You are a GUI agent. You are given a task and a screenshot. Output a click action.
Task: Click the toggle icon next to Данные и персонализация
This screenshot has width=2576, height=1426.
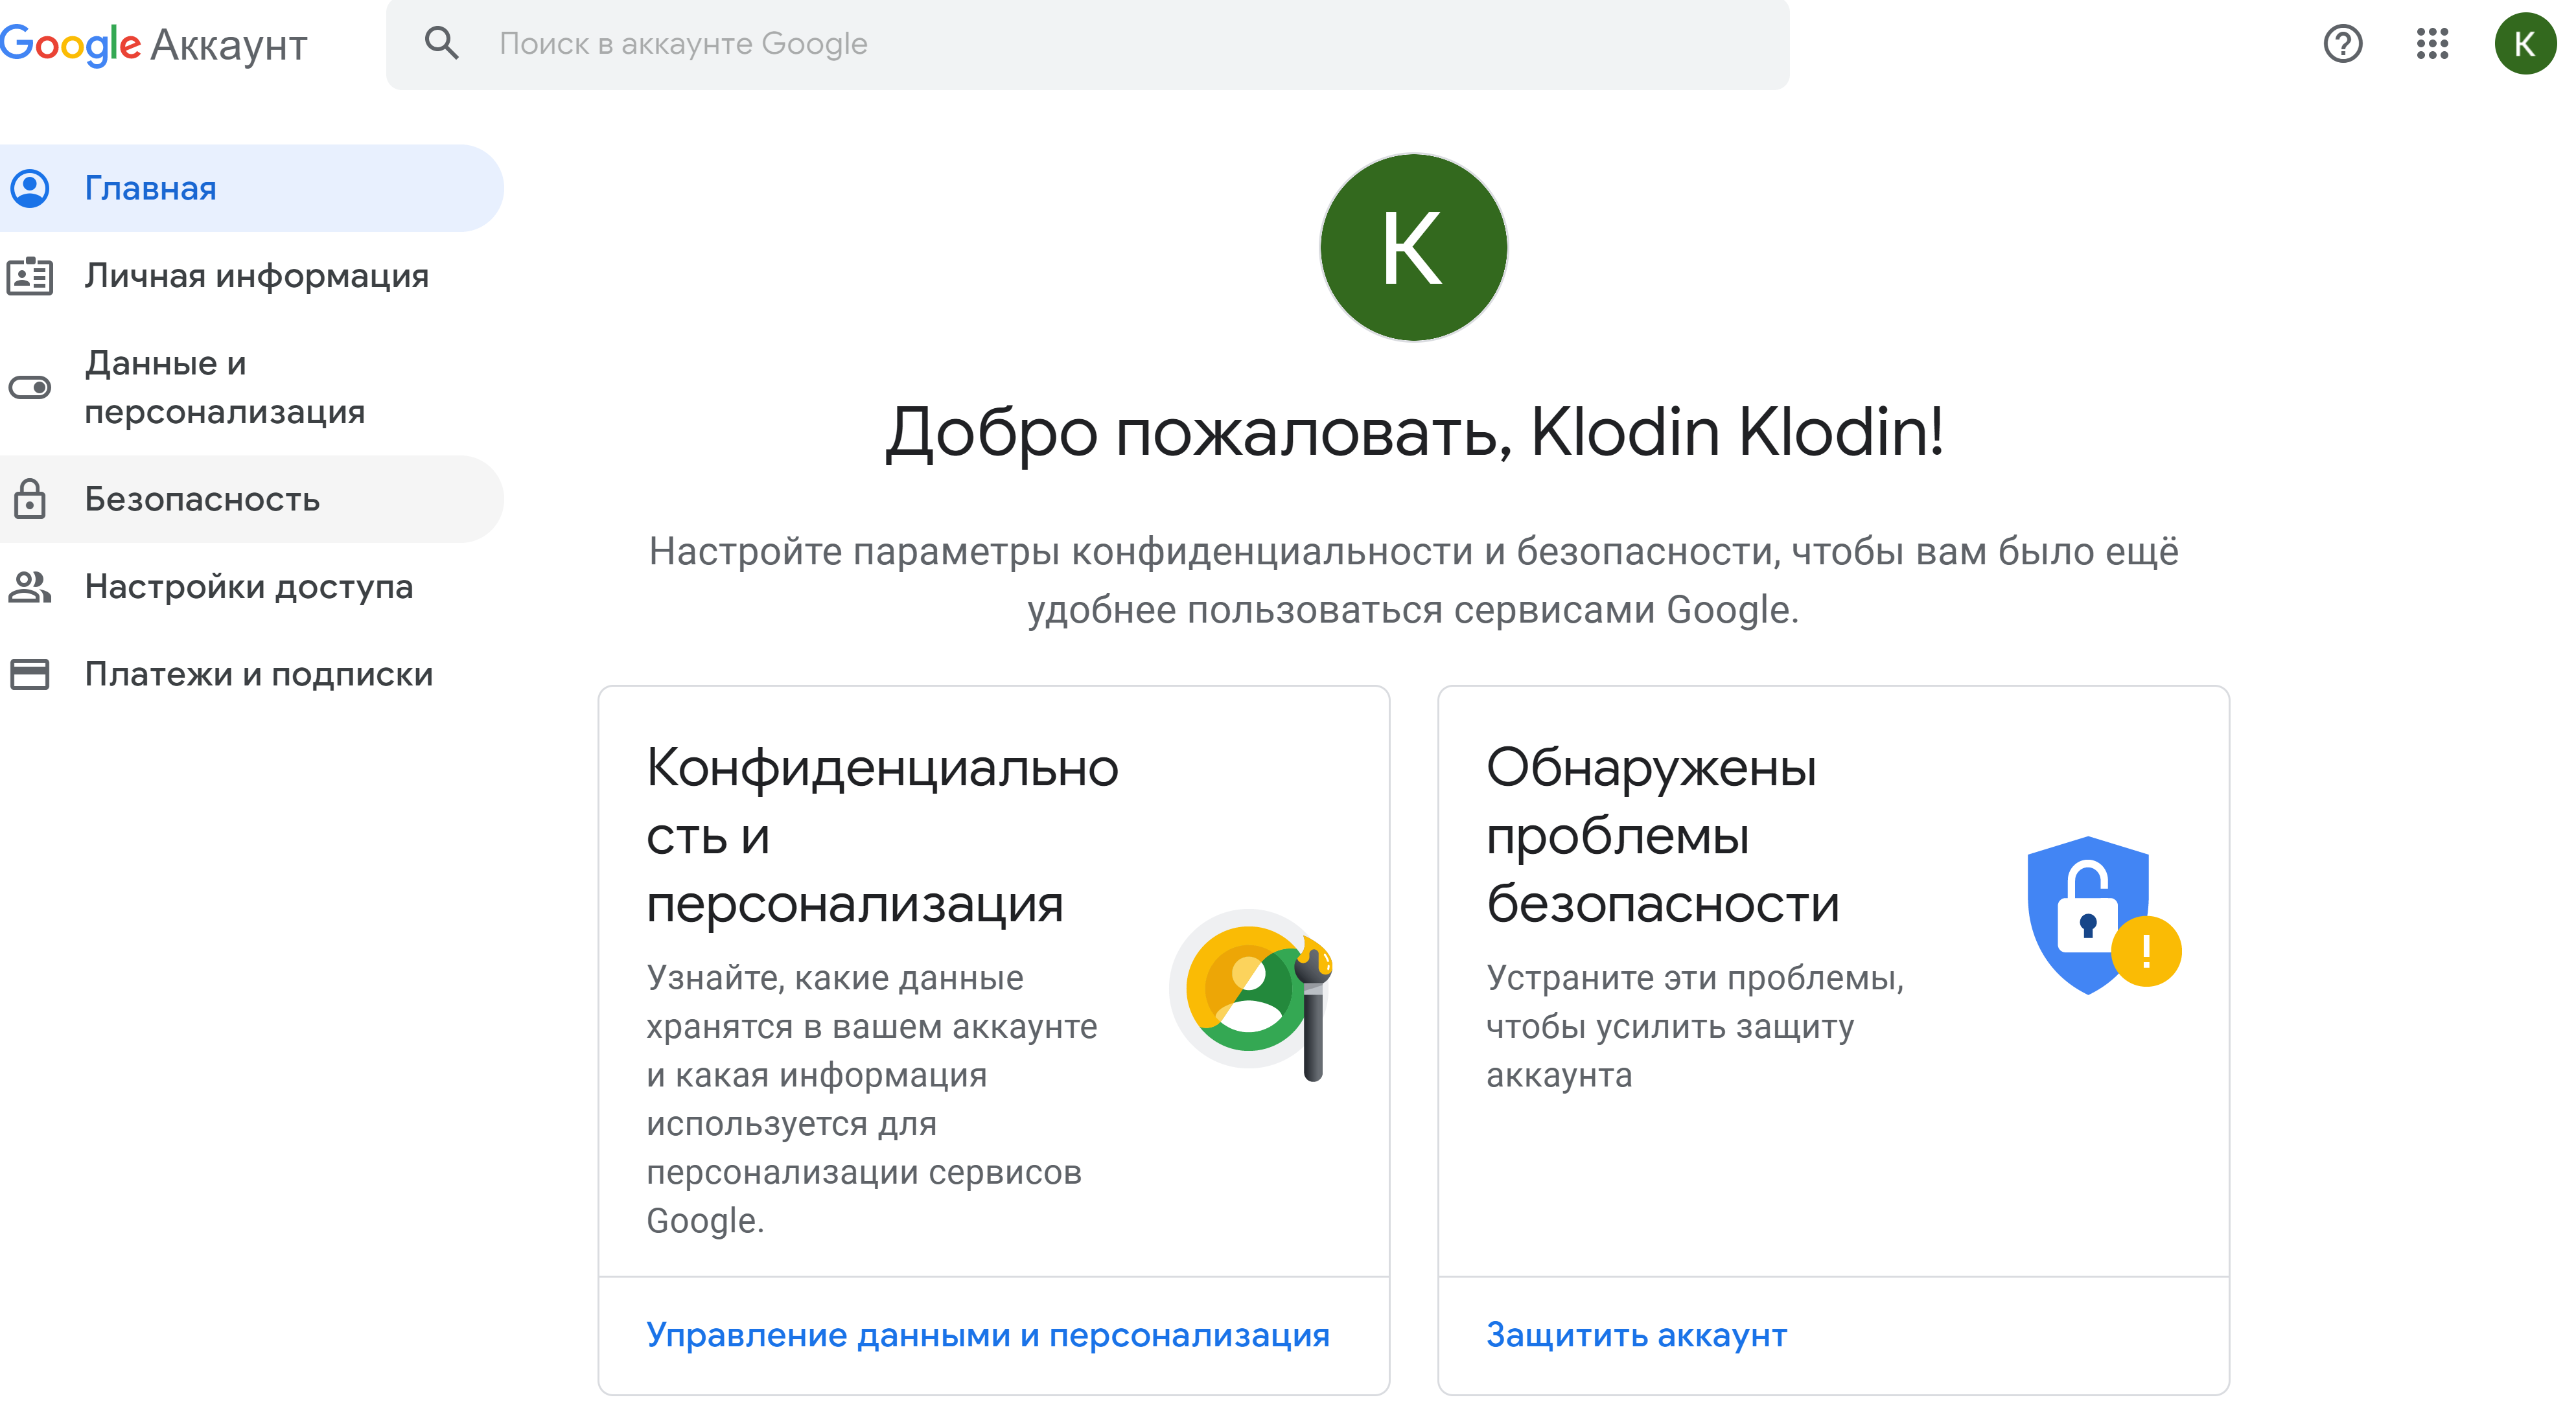point(30,387)
